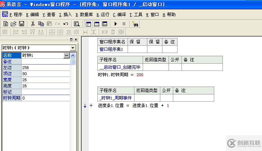Click the 时钟1.时钟周期 code line
Screen dimensions: 262x151
pos(120,75)
